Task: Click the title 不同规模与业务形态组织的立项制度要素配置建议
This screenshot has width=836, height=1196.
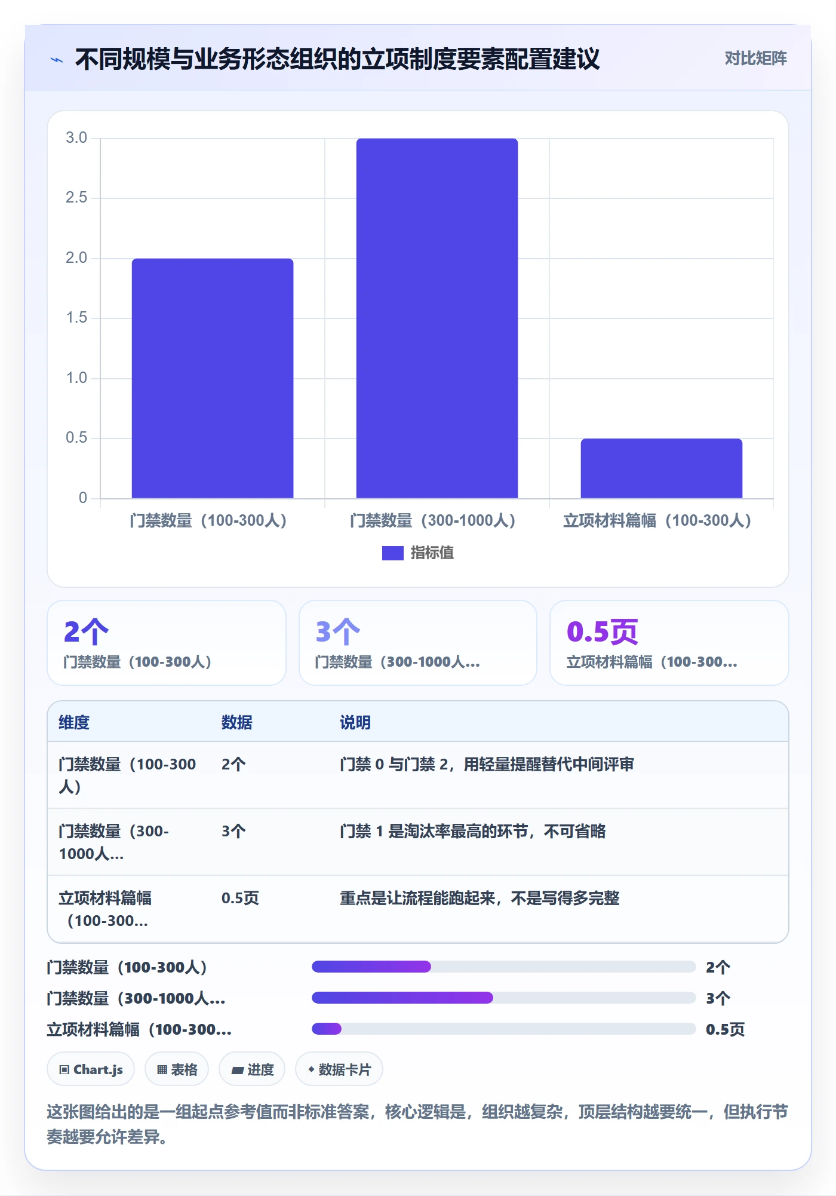Action: coord(337,59)
